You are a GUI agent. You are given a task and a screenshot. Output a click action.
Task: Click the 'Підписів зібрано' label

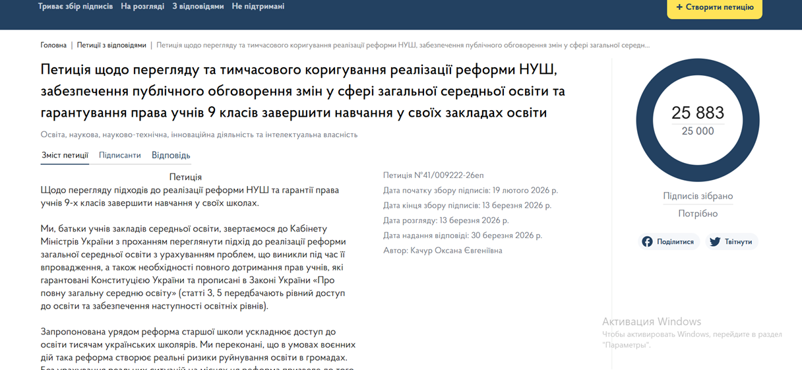(697, 197)
